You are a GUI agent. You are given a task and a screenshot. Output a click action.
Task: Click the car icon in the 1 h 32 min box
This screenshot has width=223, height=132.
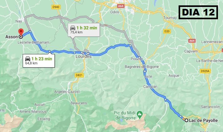tap(73, 28)
